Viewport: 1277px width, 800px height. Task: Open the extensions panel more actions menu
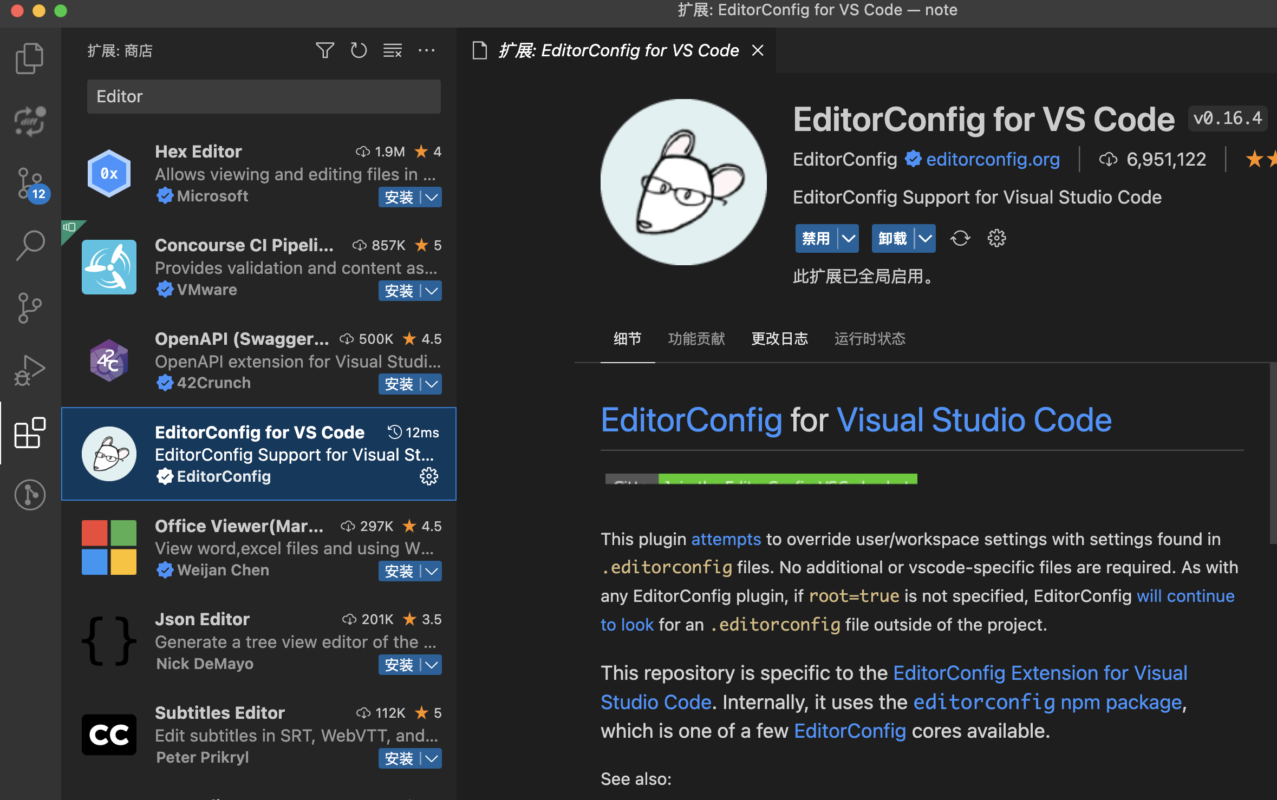pyautogui.click(x=427, y=51)
